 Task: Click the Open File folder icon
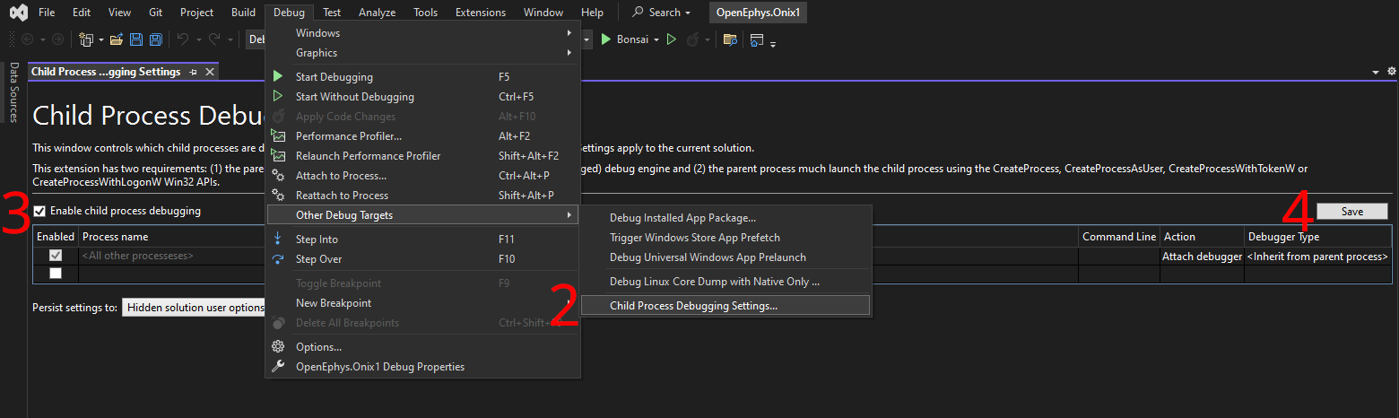pos(117,39)
